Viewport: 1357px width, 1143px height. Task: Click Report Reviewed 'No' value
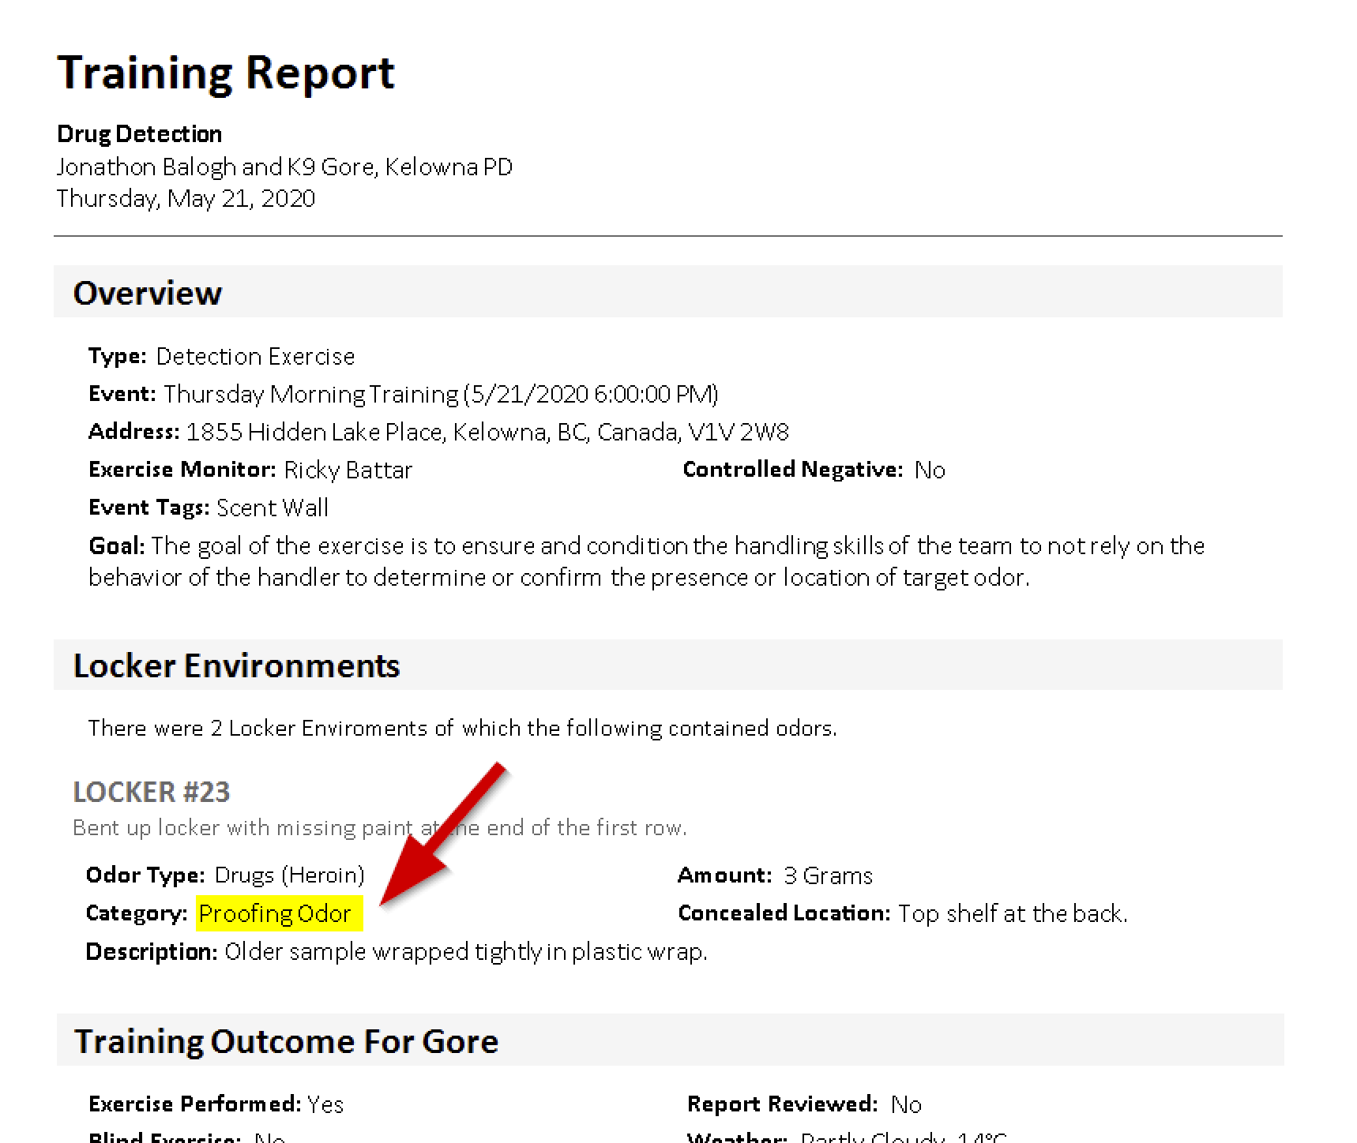click(x=906, y=1104)
